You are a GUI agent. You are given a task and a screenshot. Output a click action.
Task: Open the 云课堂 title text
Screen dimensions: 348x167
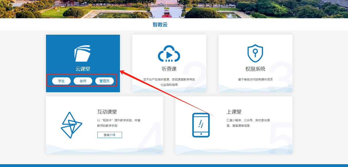(83, 69)
